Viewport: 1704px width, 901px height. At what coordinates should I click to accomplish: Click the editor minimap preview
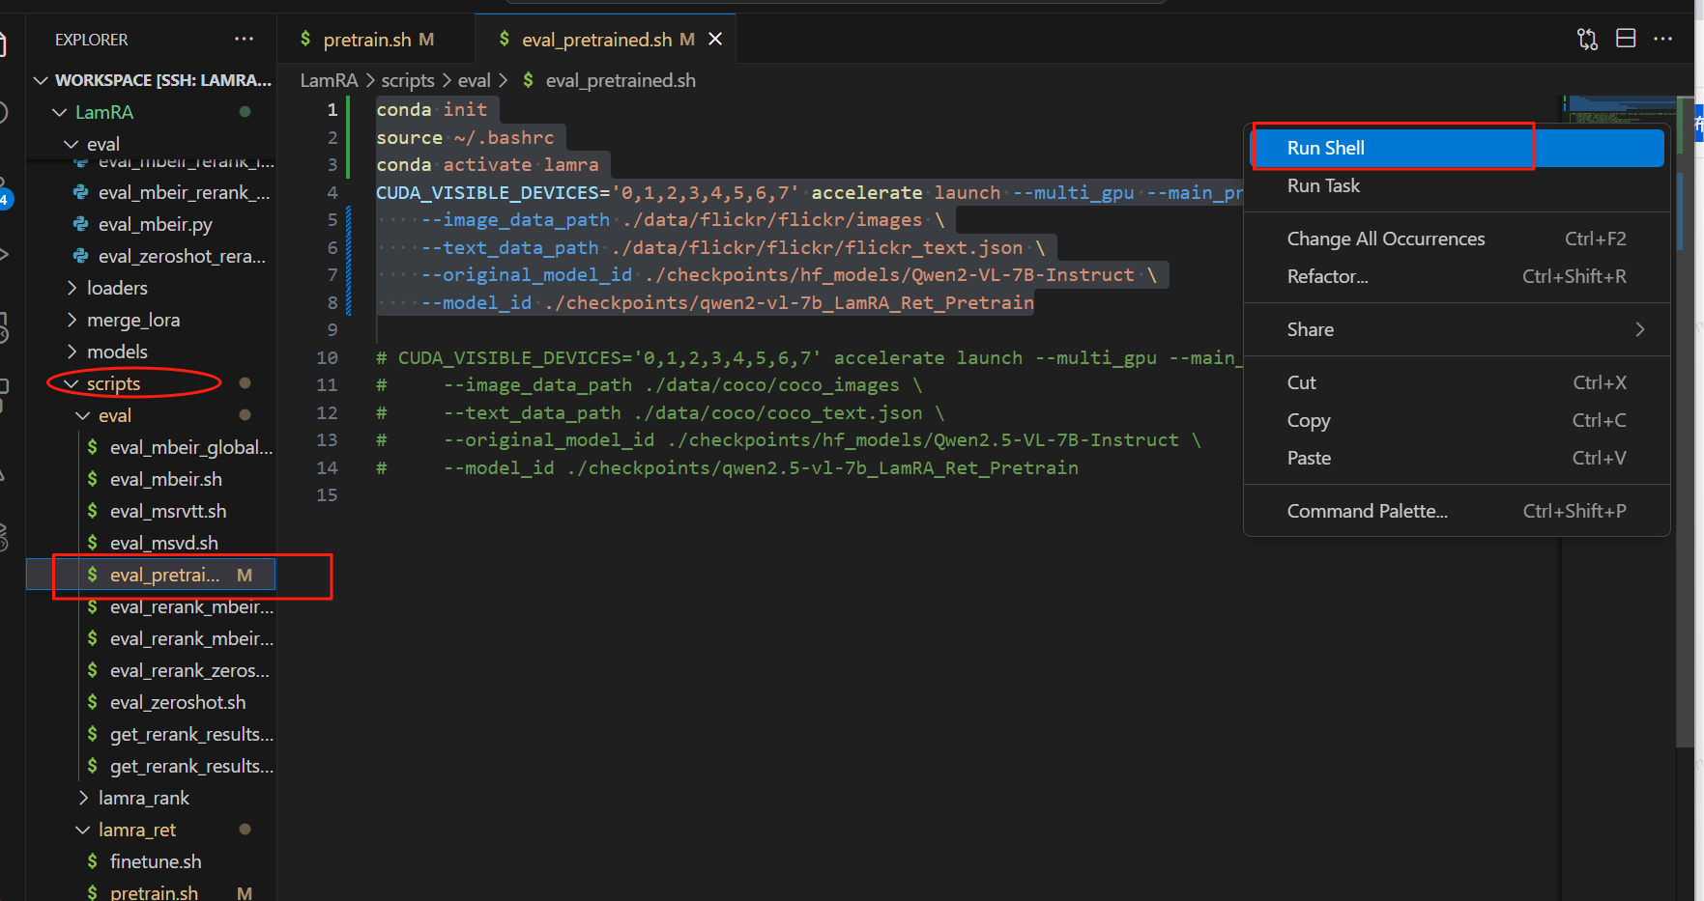click(x=1620, y=110)
